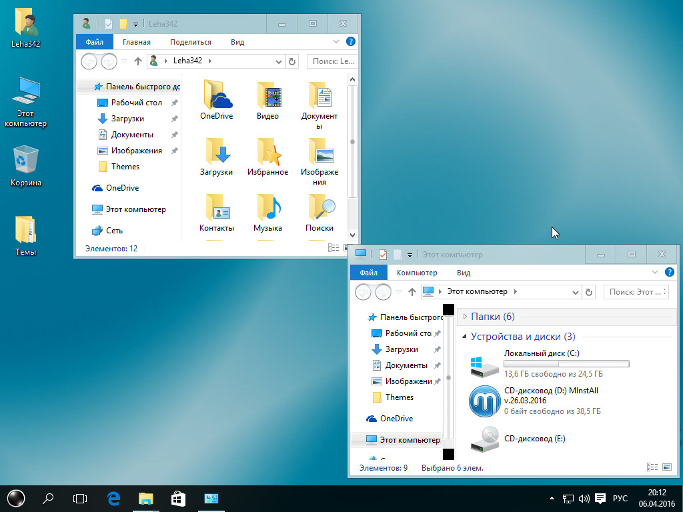This screenshot has height=512, width=683.
Task: Click the РУС language indicator
Action: pyautogui.click(x=620, y=498)
